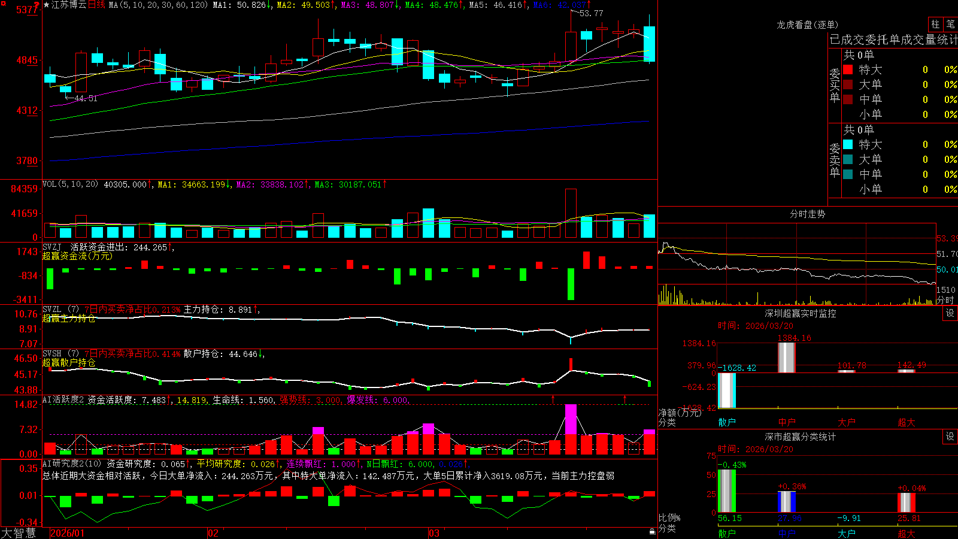Screen dimensions: 958x539
Task: Click the tallest red volume bar
Action: point(571,214)
